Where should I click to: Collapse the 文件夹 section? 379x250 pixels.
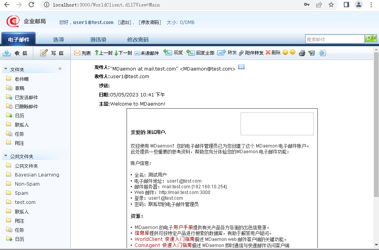(x=6, y=69)
